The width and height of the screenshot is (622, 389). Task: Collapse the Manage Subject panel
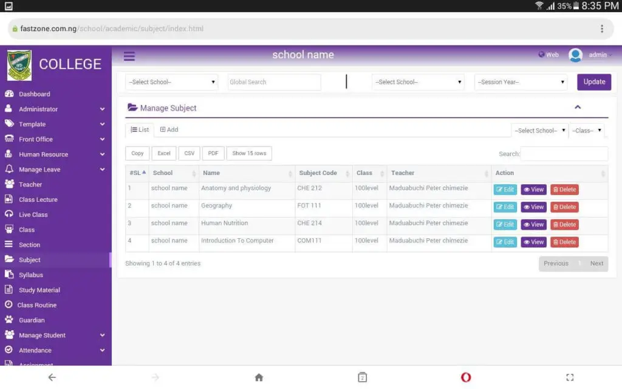(x=578, y=106)
